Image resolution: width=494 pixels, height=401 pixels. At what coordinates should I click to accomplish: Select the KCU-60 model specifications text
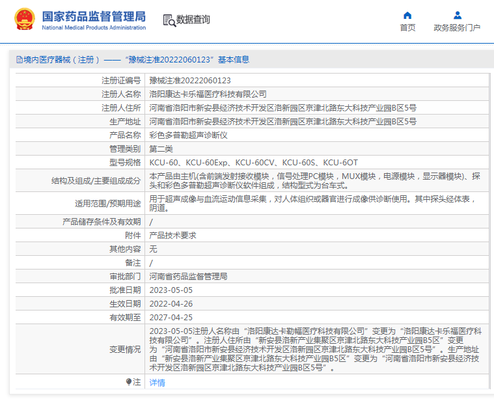(x=254, y=163)
